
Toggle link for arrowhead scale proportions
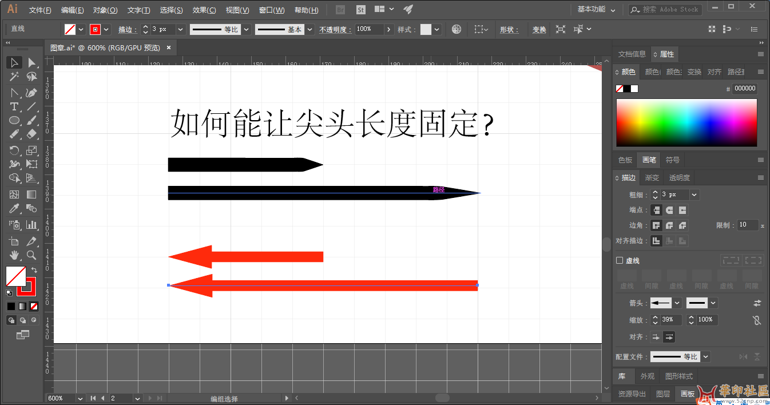tap(757, 320)
